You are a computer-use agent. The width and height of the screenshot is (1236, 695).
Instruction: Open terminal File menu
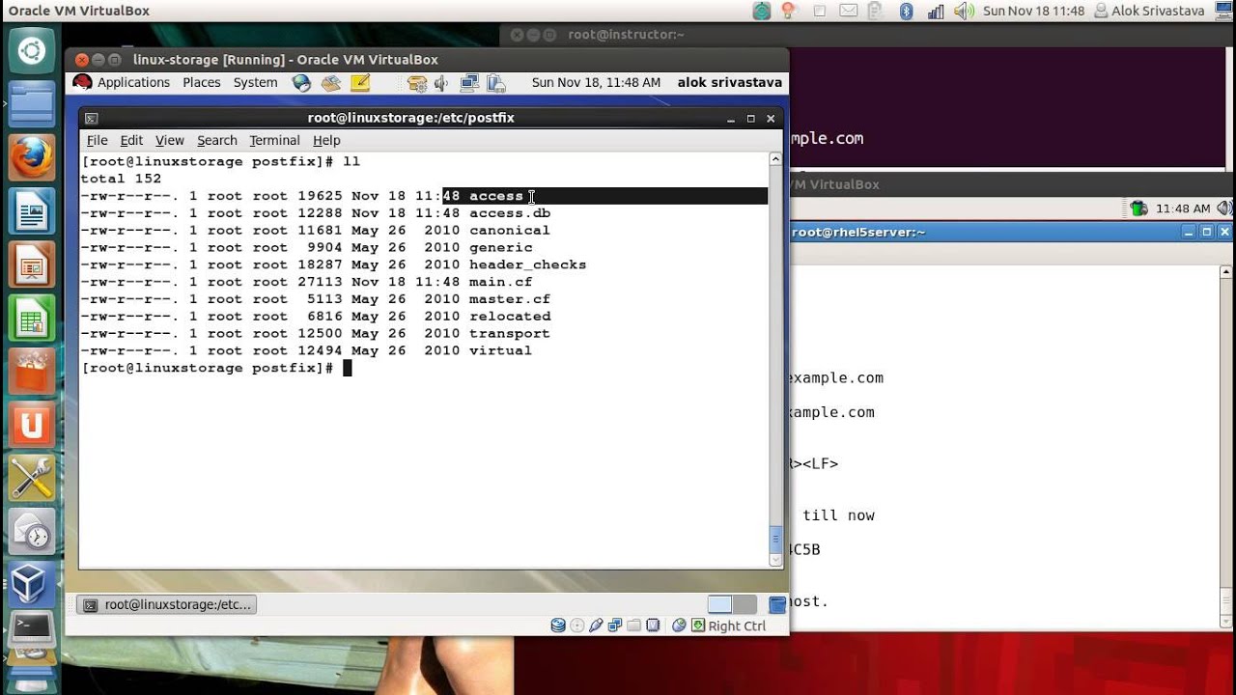[x=98, y=141]
